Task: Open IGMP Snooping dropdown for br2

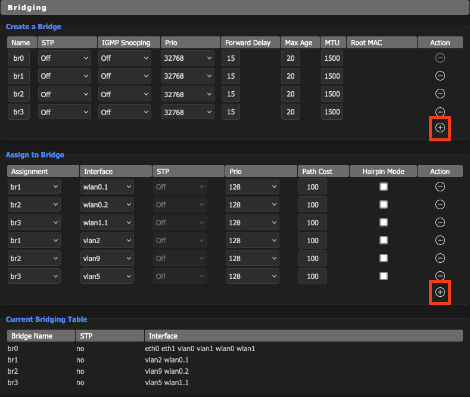Action: point(124,94)
